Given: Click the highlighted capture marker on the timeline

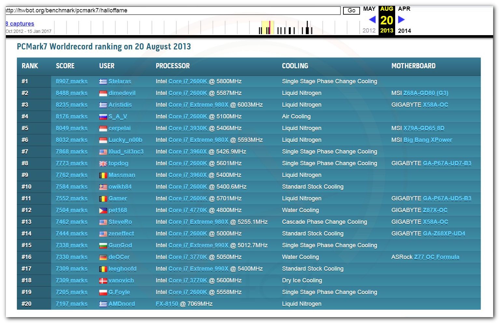Looking at the screenshot, I should click(269, 28).
